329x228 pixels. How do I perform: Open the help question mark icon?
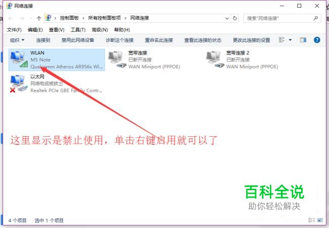317,40
